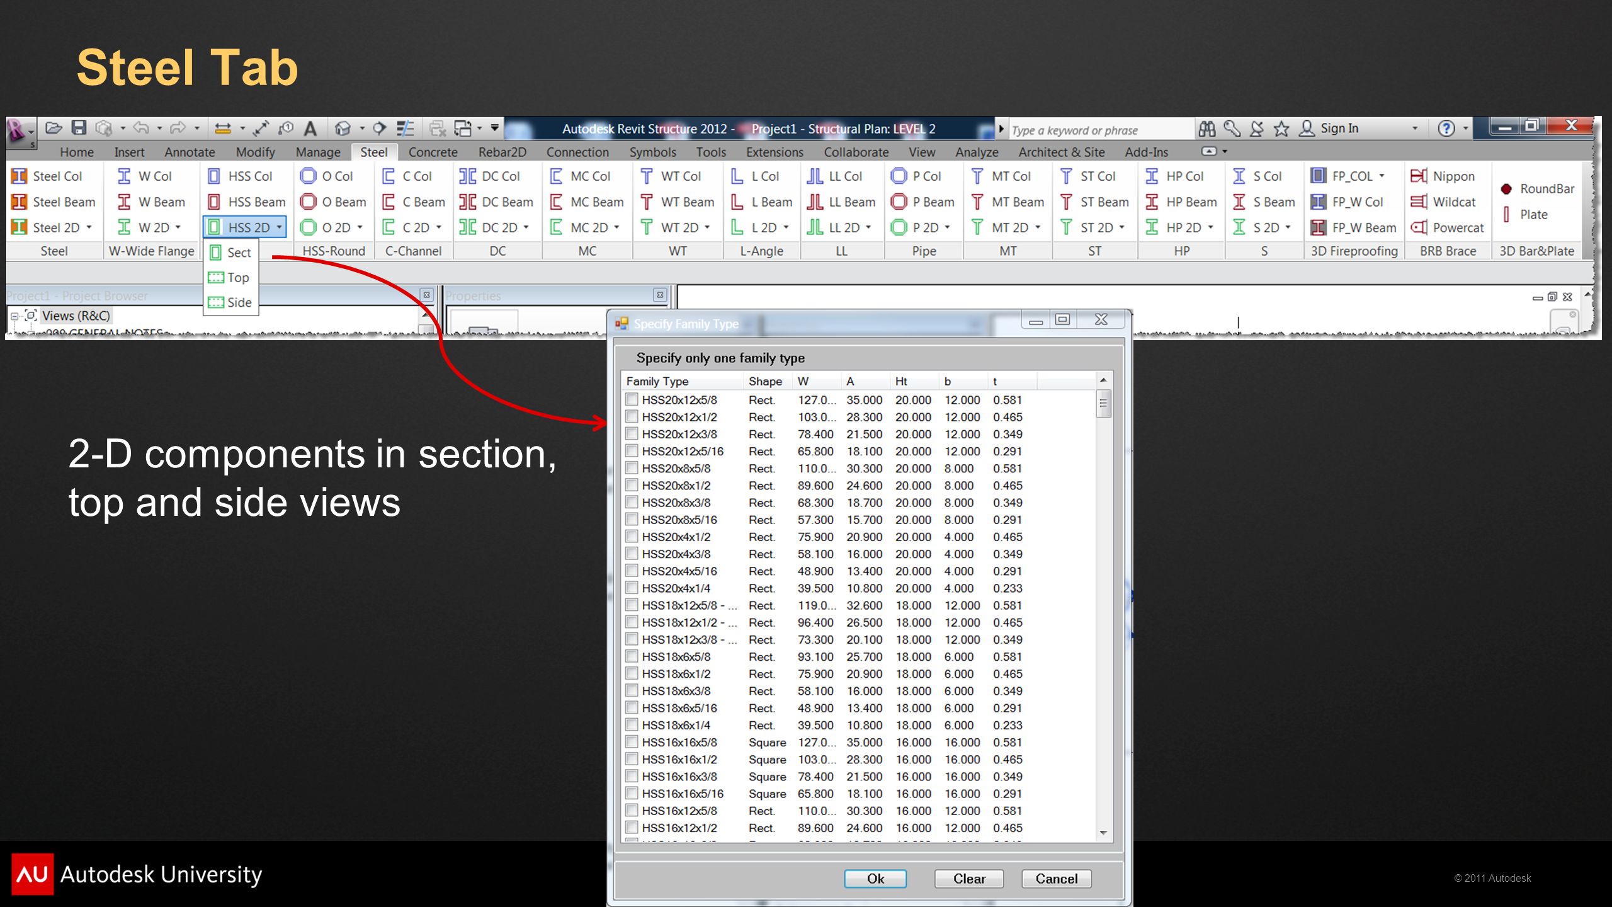Select the Nippon BRB brace tool
The width and height of the screenshot is (1612, 907).
(x=1443, y=176)
